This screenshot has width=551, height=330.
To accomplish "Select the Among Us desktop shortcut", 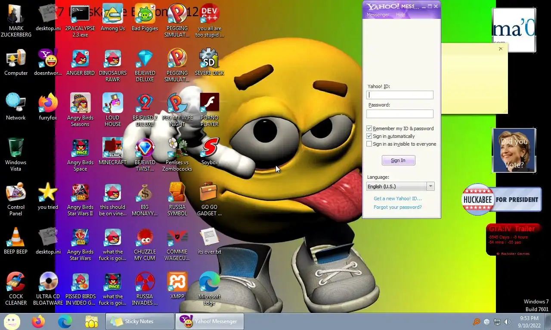I will [x=113, y=18].
